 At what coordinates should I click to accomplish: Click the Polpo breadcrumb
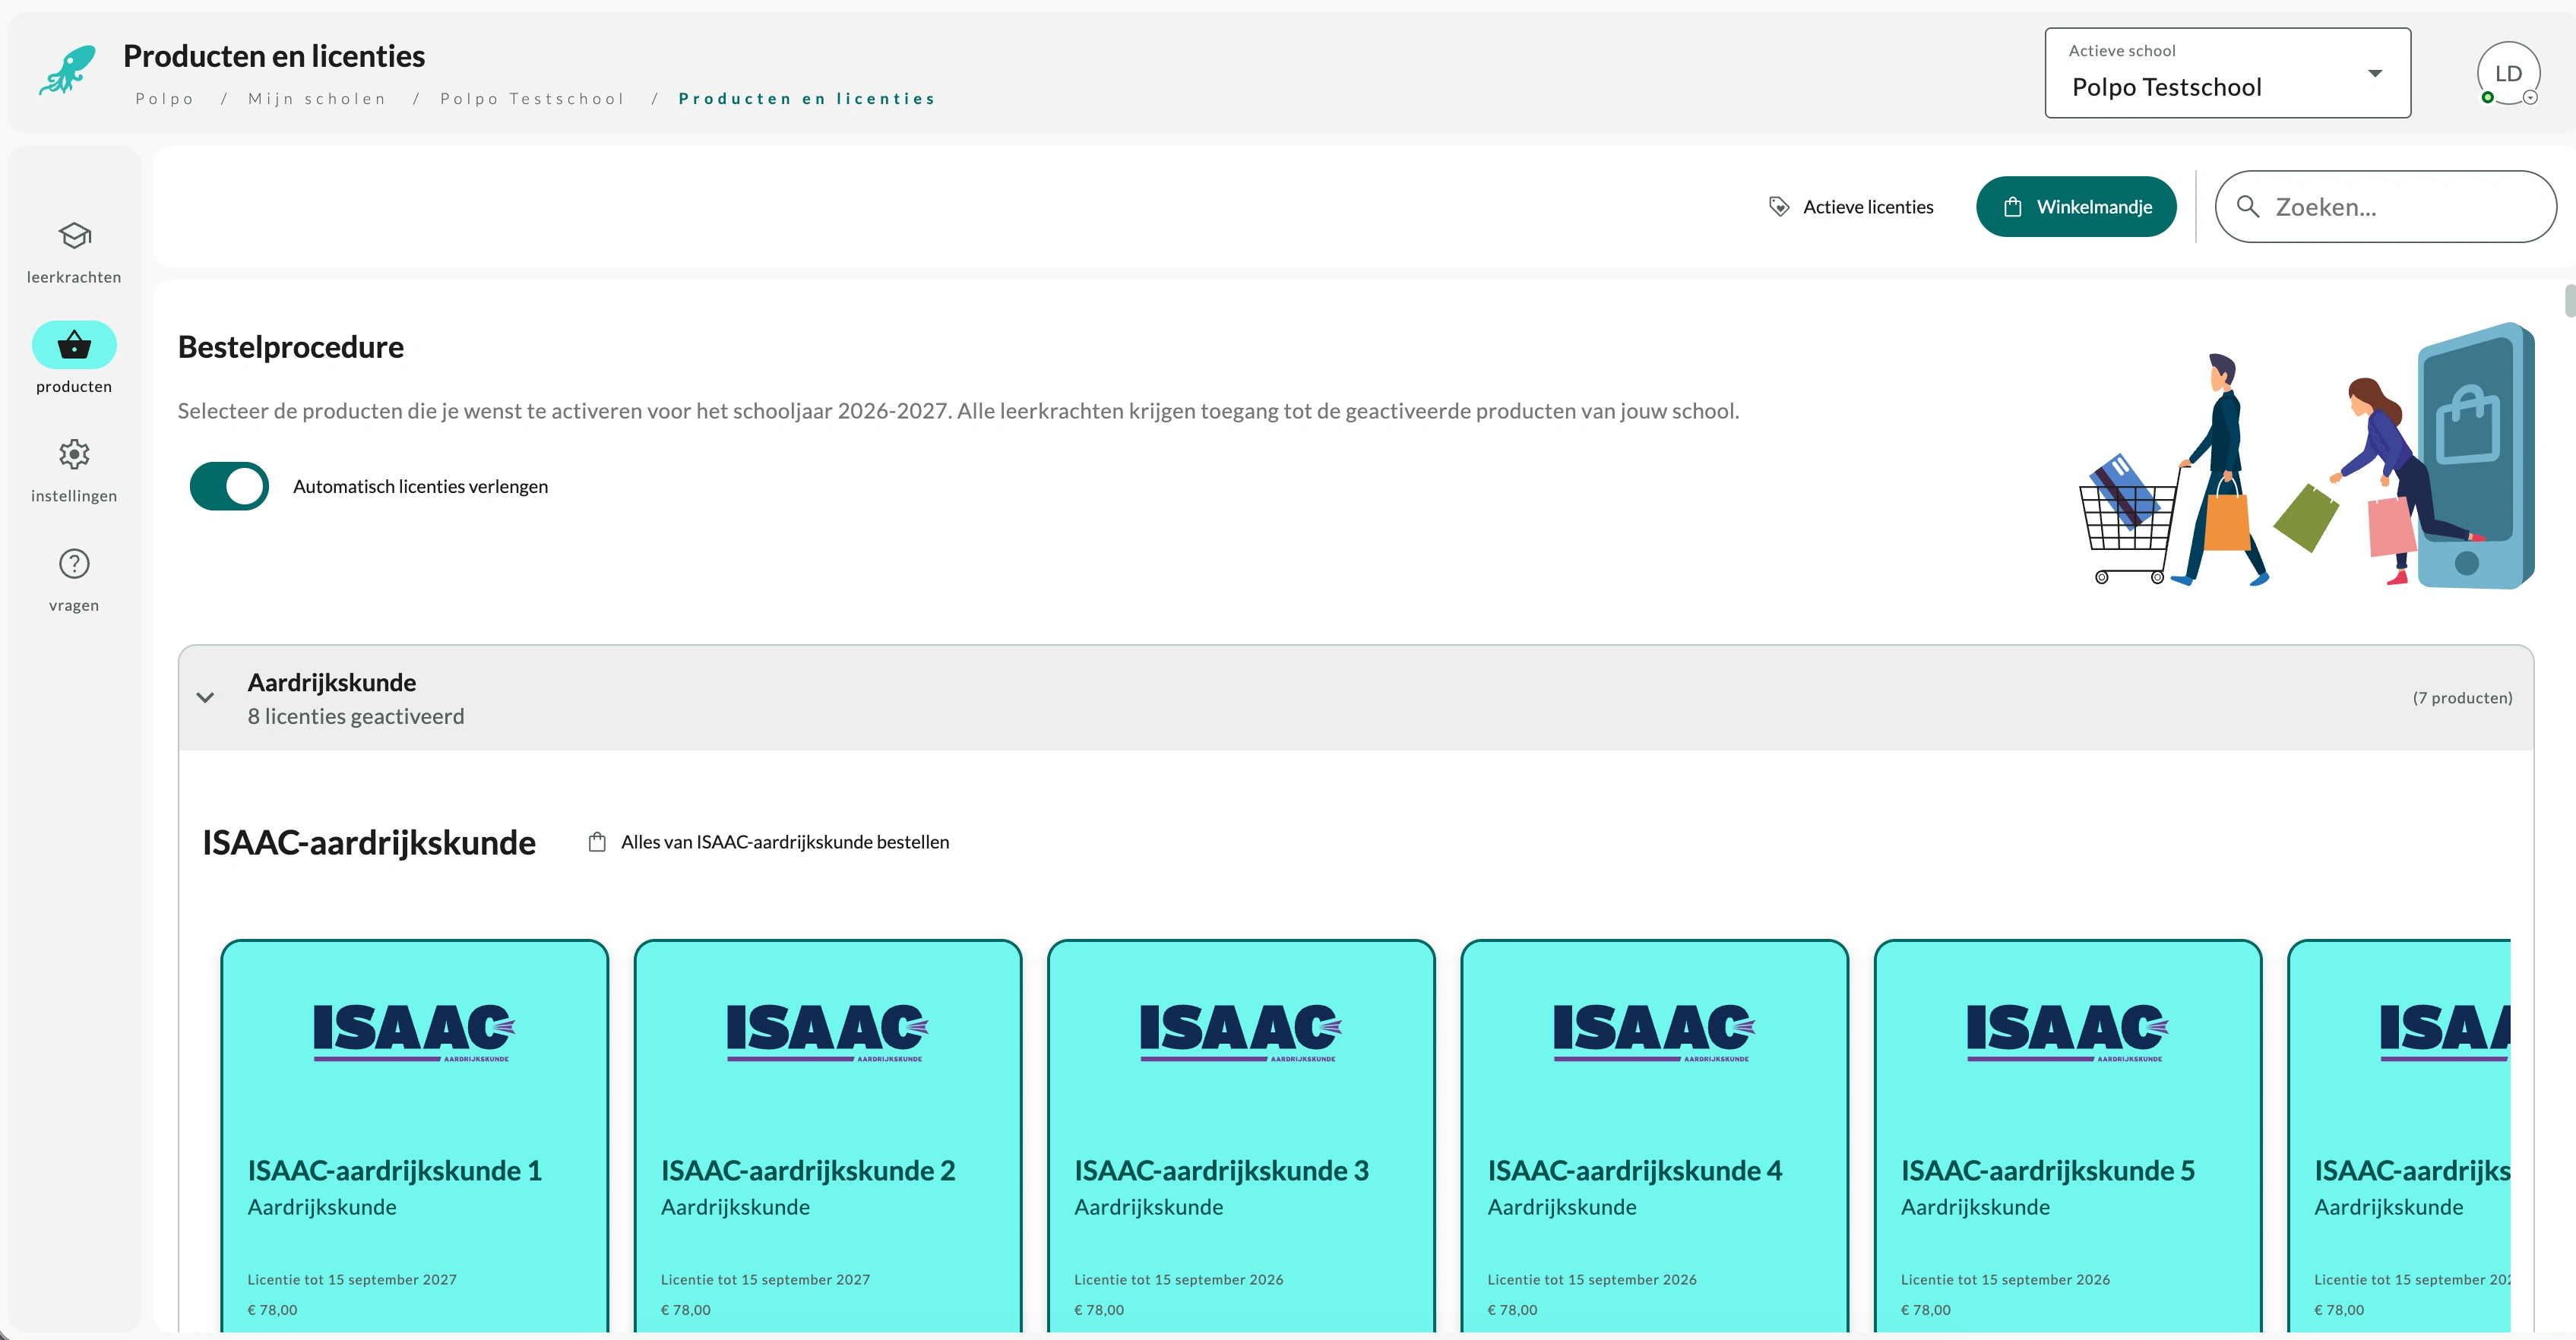pyautogui.click(x=165, y=98)
